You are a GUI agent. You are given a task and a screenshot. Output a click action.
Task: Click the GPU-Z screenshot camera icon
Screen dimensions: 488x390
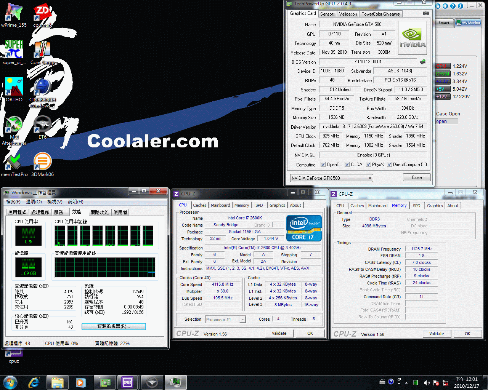point(426,13)
